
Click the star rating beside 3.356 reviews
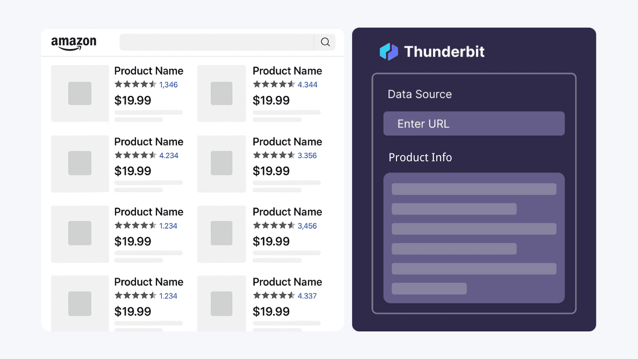pos(274,155)
